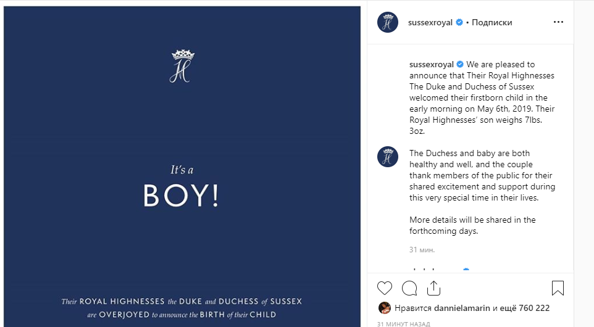
Task: Save the post with the bookmark icon
Action: (558, 288)
